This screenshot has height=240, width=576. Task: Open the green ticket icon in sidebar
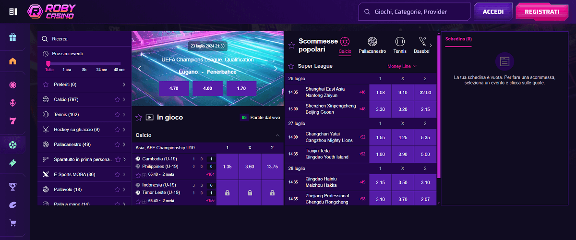point(13,163)
